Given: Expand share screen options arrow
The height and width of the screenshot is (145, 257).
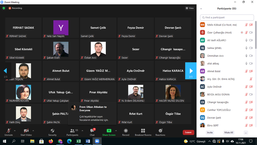Looking at the screenshot, I should pos(116,131).
